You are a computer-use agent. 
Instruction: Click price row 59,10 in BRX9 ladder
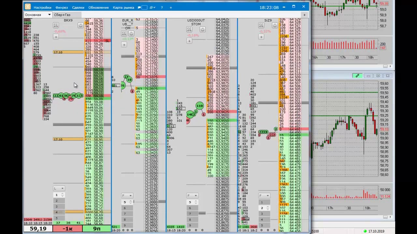point(98,96)
